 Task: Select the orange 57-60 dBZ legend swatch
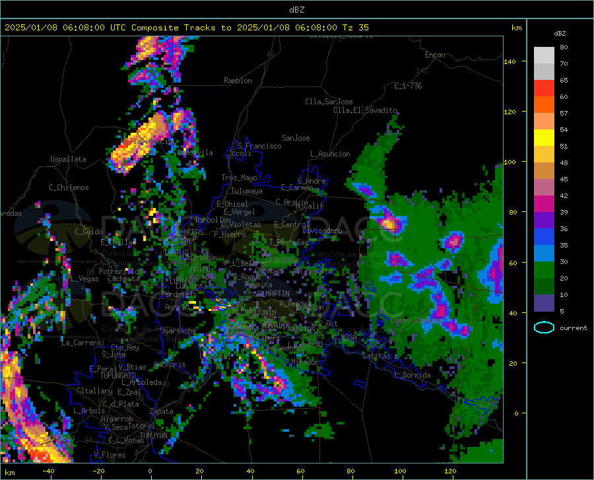tap(544, 105)
